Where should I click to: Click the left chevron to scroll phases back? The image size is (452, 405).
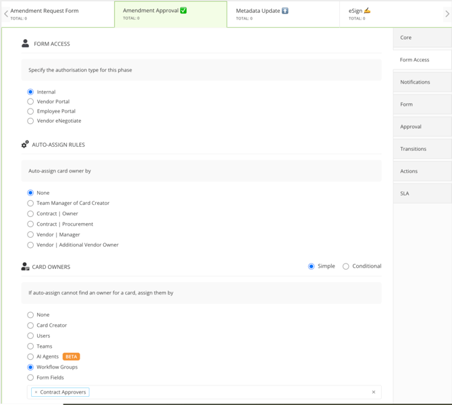pos(6,13)
